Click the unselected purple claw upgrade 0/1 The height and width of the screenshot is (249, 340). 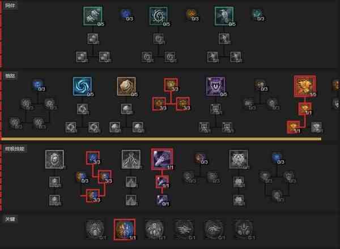click(x=163, y=200)
